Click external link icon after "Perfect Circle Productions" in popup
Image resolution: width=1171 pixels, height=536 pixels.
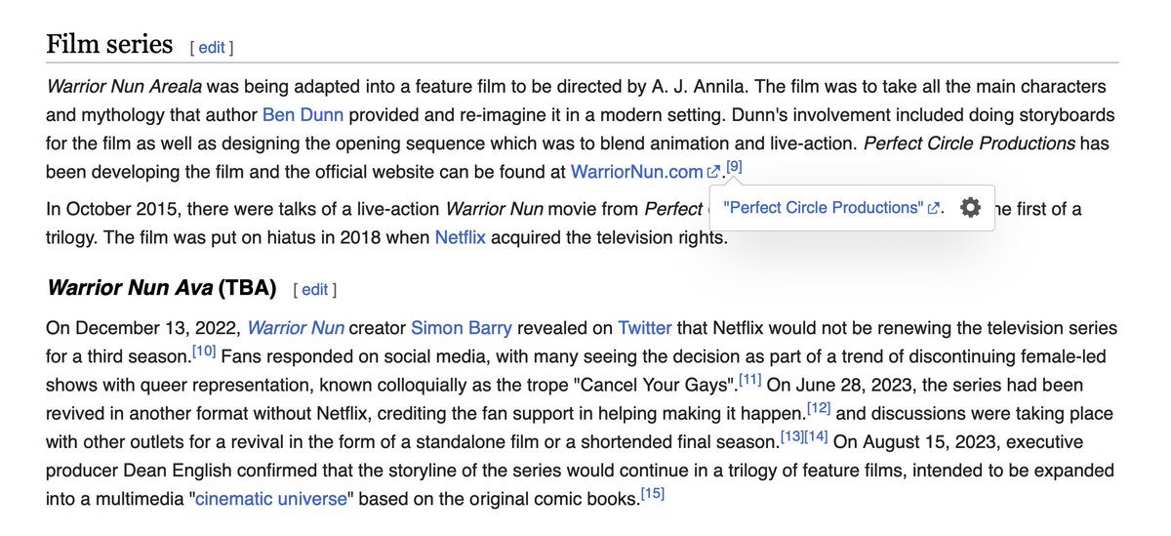coord(934,208)
